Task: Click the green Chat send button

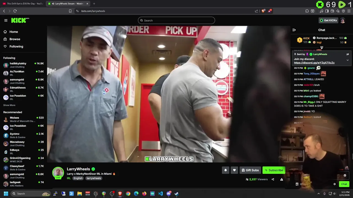Action: pyautogui.click(x=344, y=184)
